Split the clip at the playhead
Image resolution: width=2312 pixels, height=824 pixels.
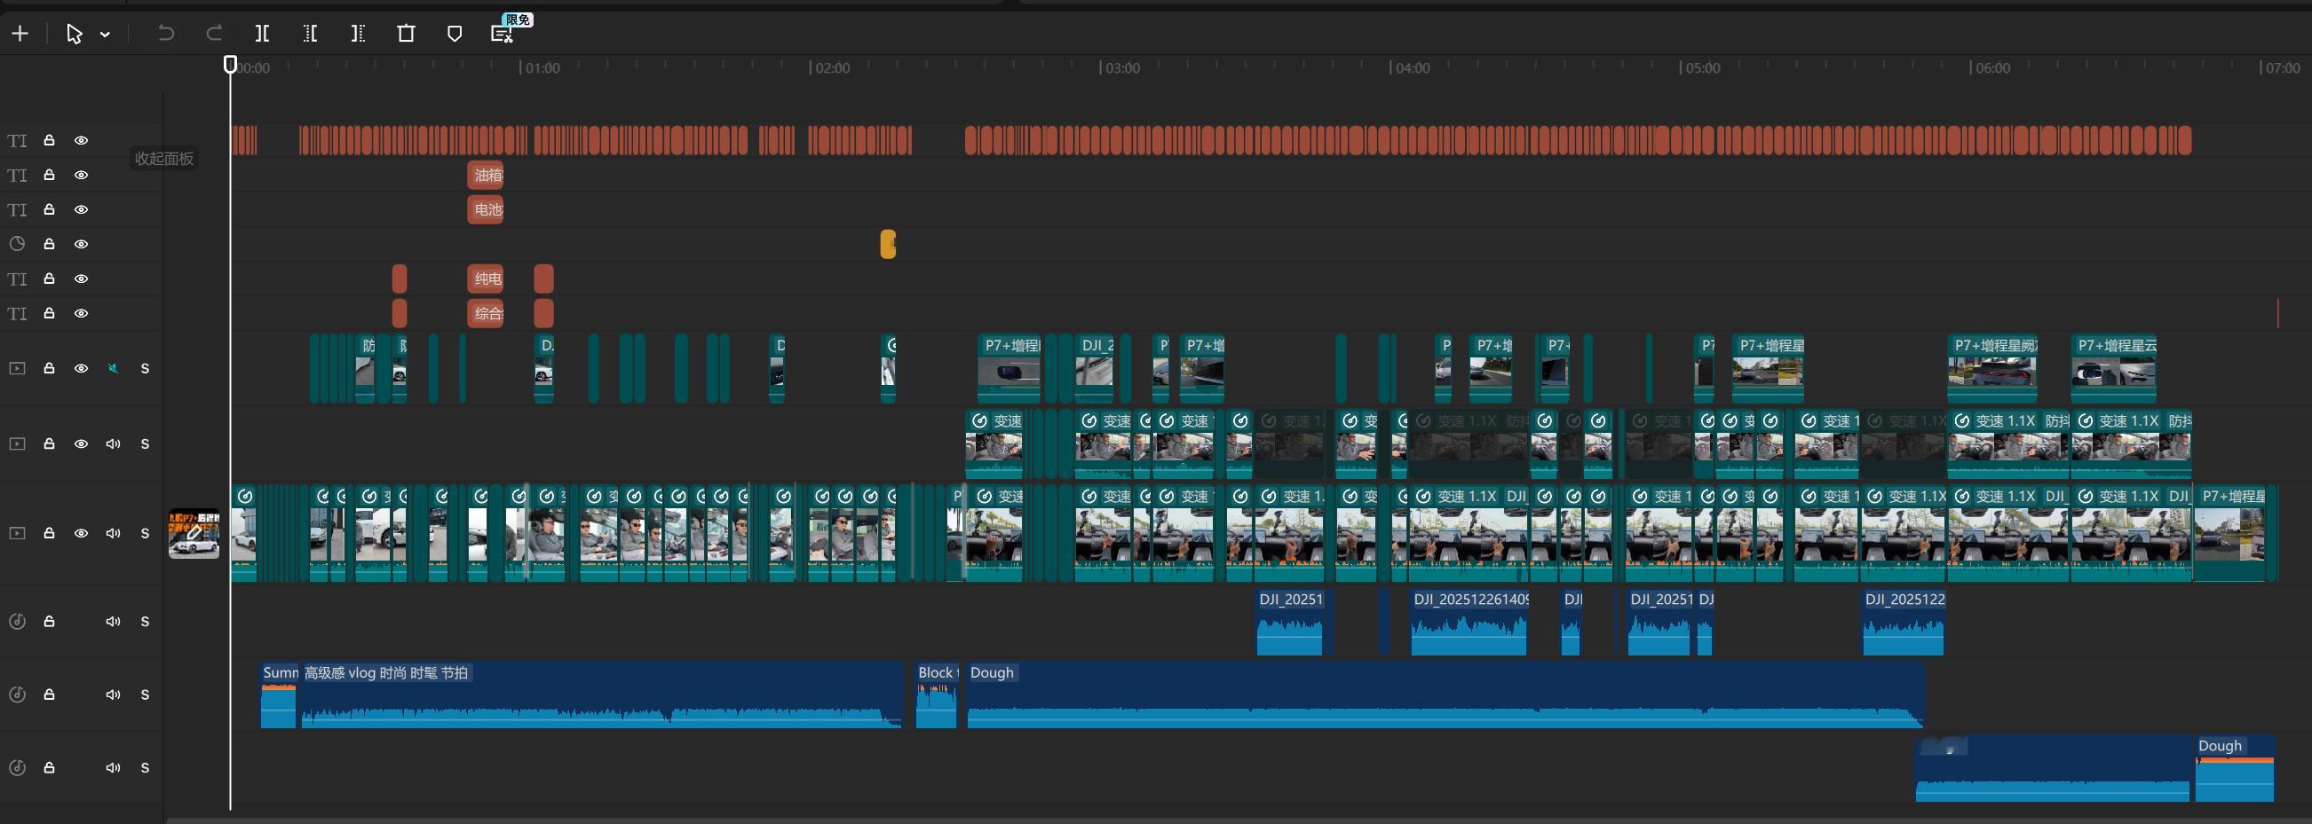point(262,34)
